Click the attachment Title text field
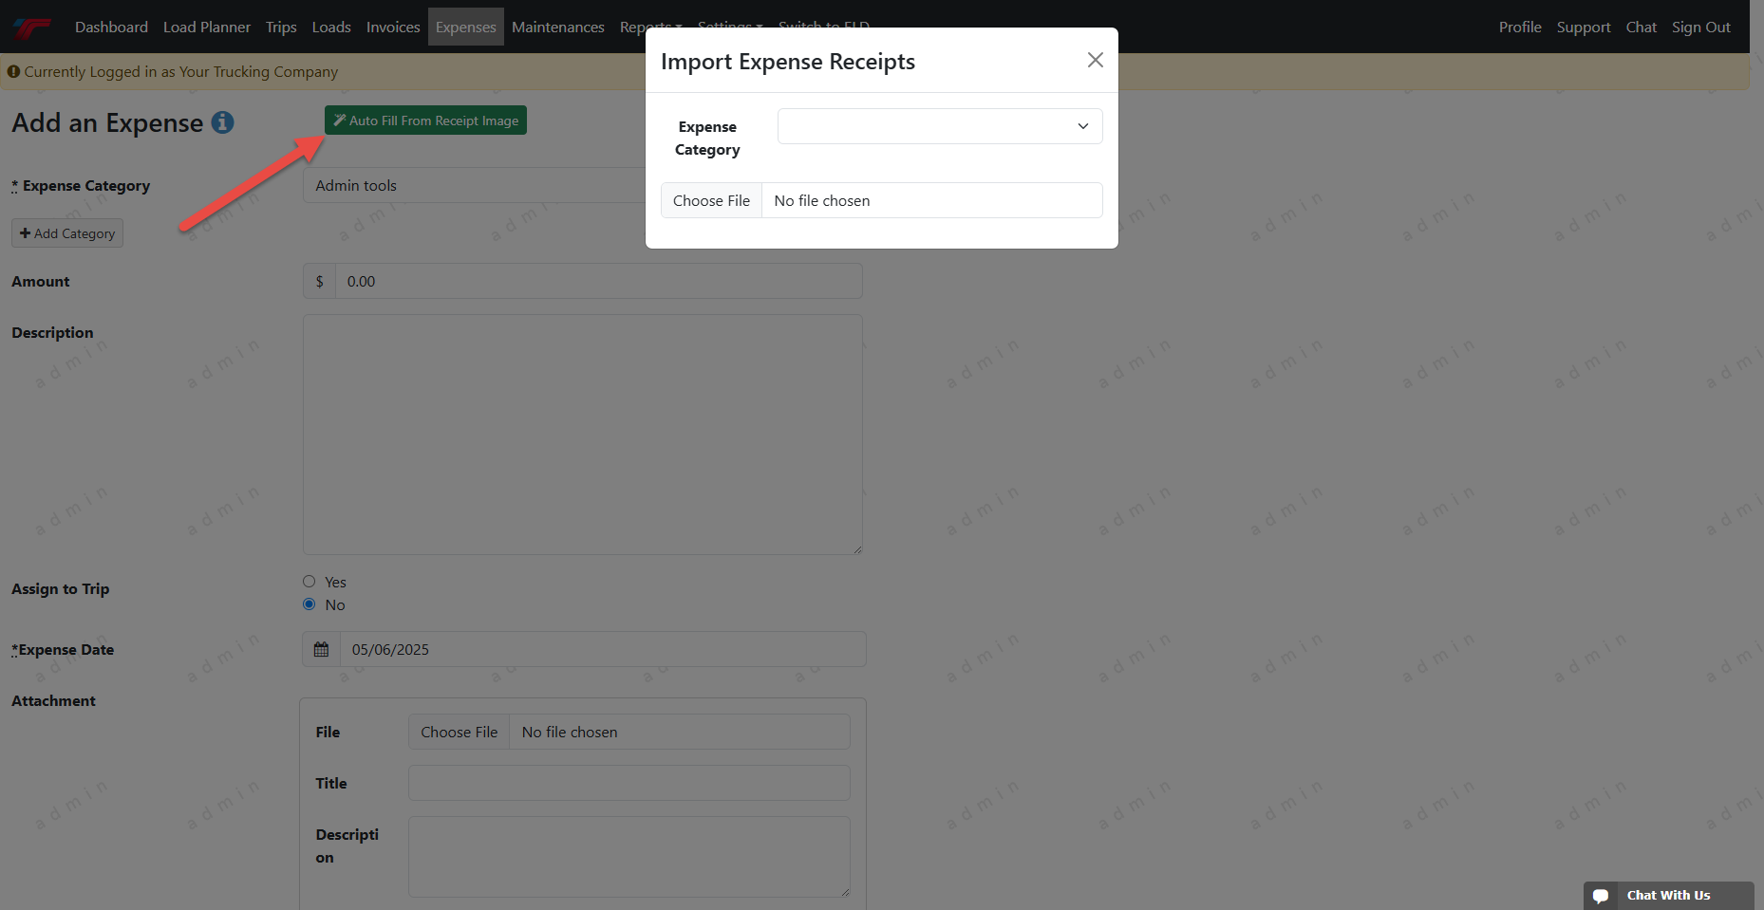 629,784
